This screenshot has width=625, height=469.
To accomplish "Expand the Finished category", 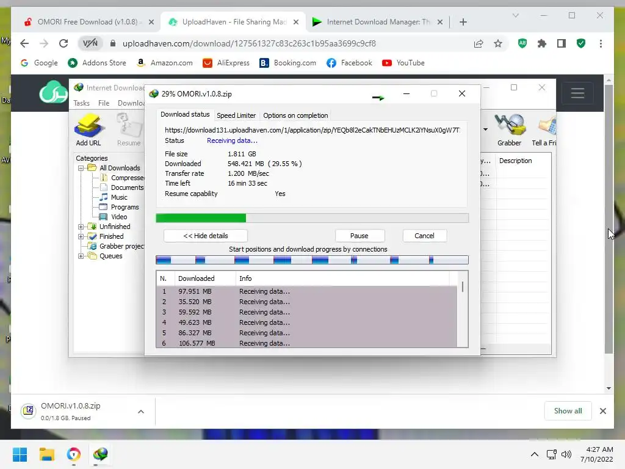I will [x=81, y=236].
